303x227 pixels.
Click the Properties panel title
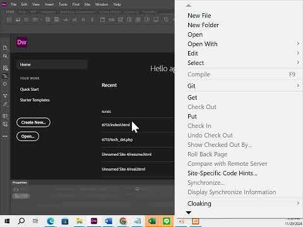tap(20, 183)
